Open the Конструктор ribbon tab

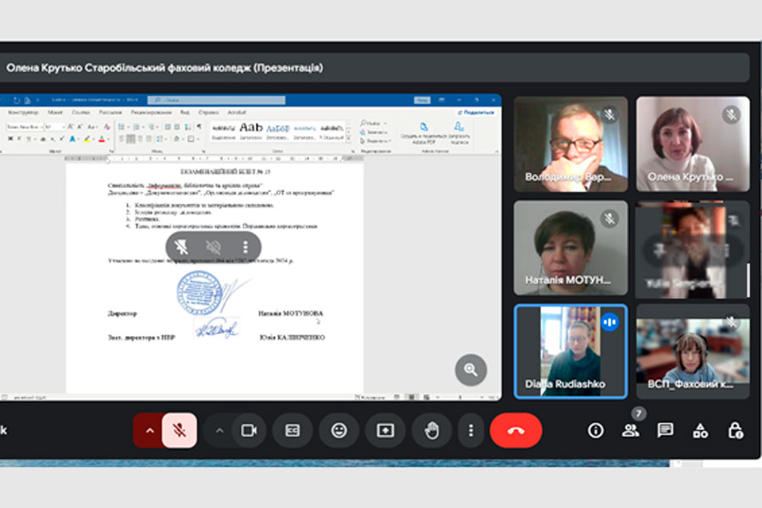[x=22, y=113]
